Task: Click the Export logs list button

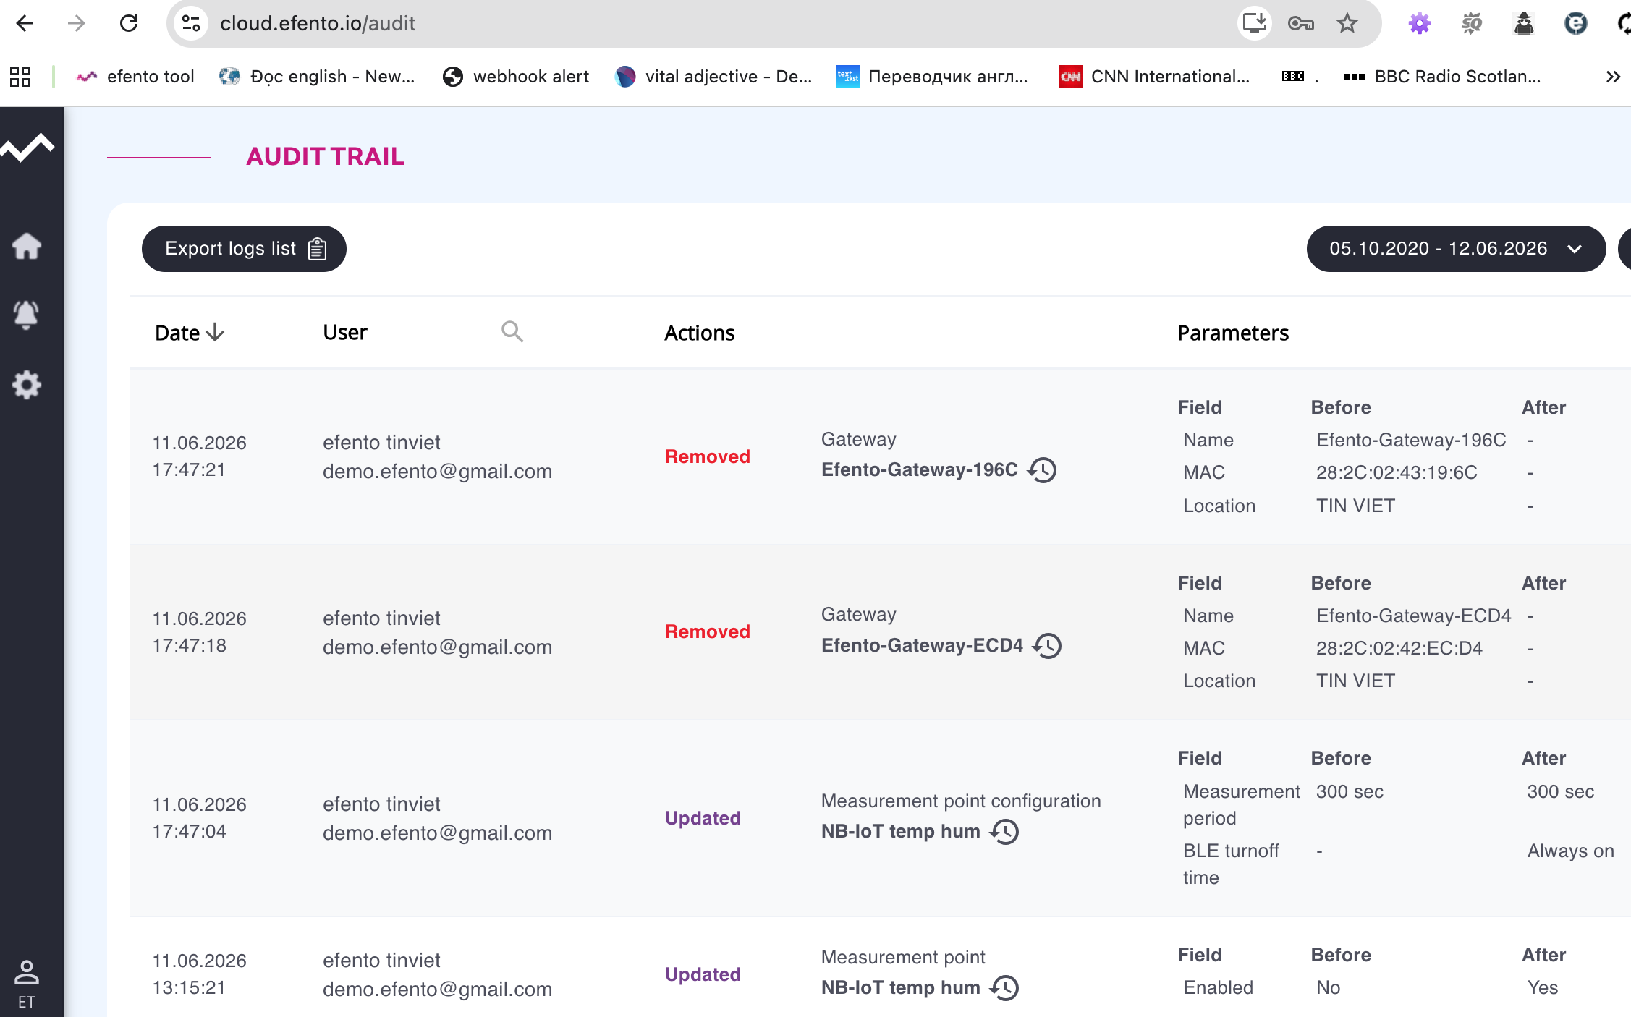Action: (244, 249)
